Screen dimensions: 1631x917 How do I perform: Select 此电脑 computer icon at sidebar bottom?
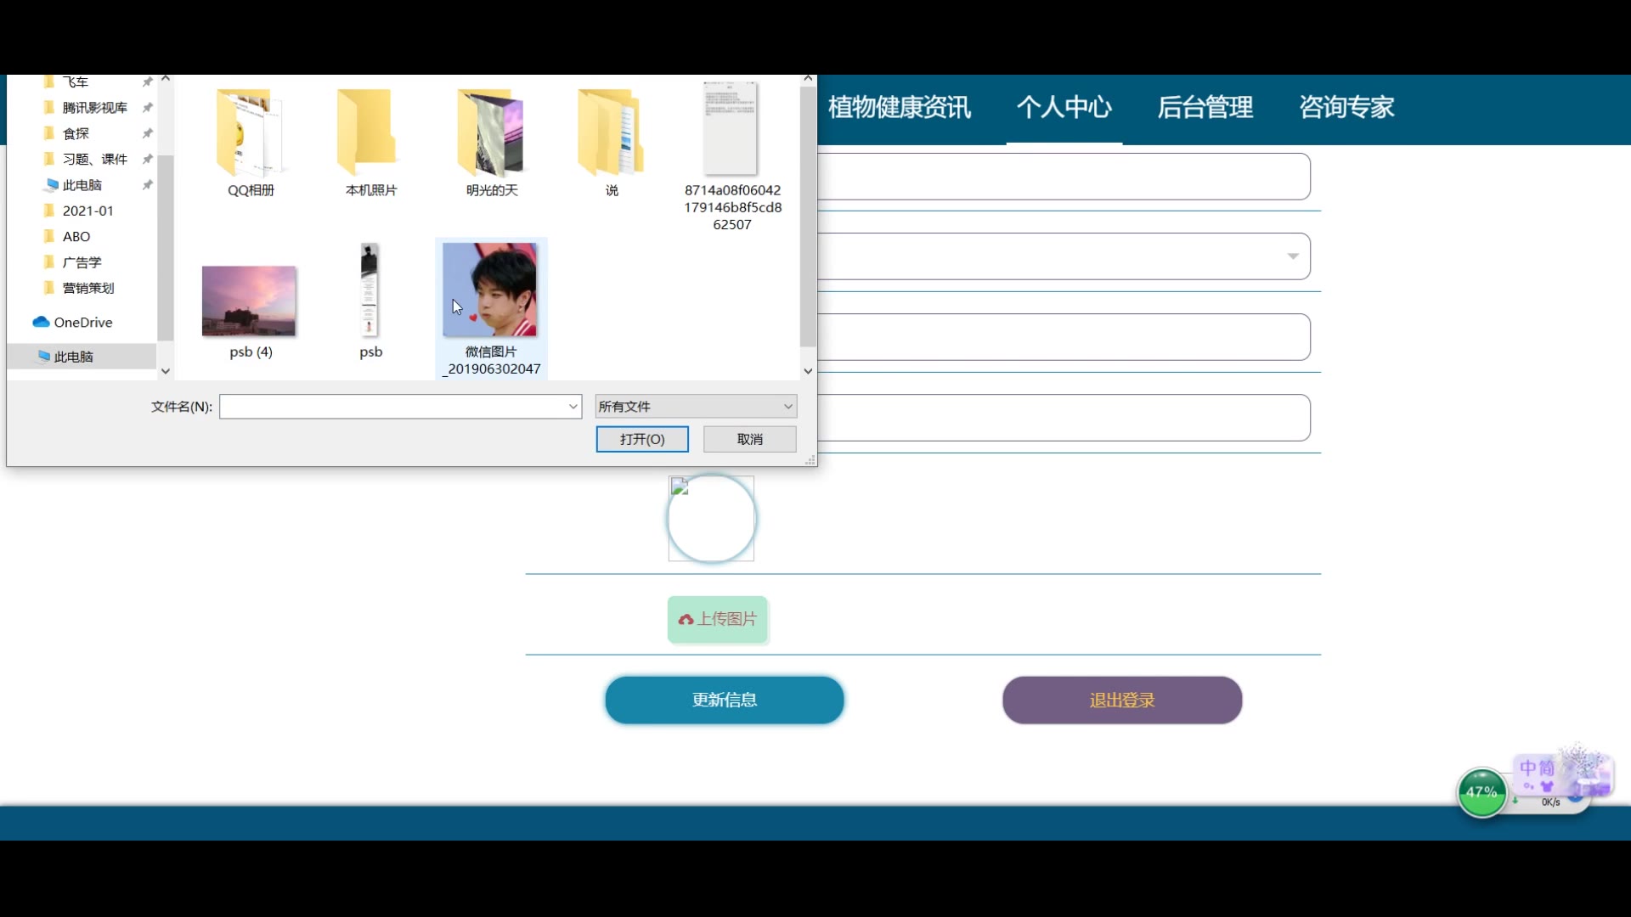[x=43, y=357]
